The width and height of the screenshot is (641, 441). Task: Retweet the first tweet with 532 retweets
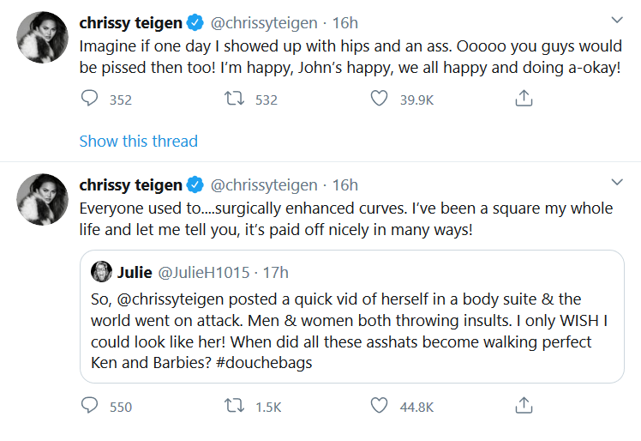click(x=231, y=100)
